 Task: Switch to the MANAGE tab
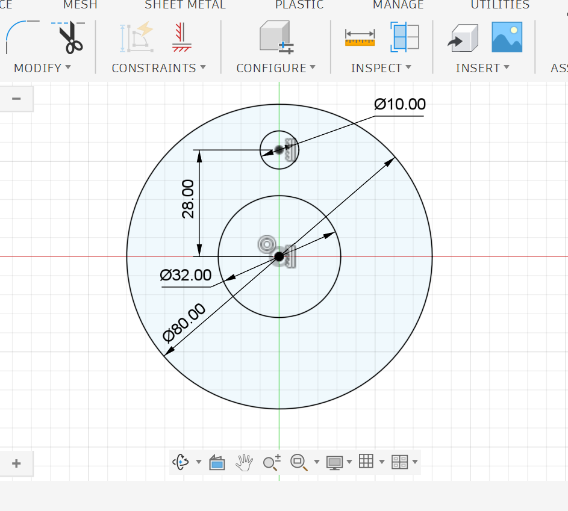click(x=398, y=5)
